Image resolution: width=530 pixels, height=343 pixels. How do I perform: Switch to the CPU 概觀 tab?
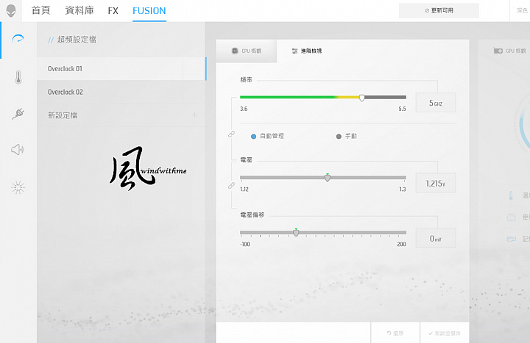click(247, 51)
